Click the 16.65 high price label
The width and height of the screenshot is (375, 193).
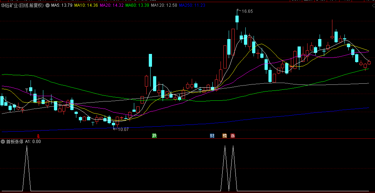click(x=247, y=11)
